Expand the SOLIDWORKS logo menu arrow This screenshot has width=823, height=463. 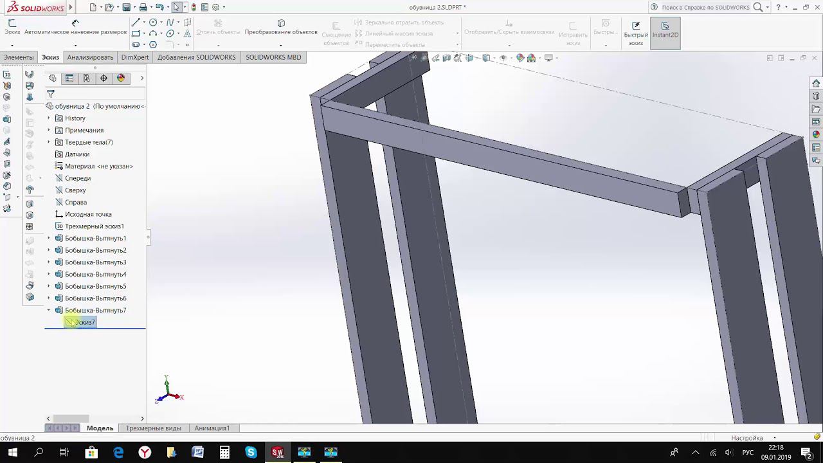(x=71, y=7)
